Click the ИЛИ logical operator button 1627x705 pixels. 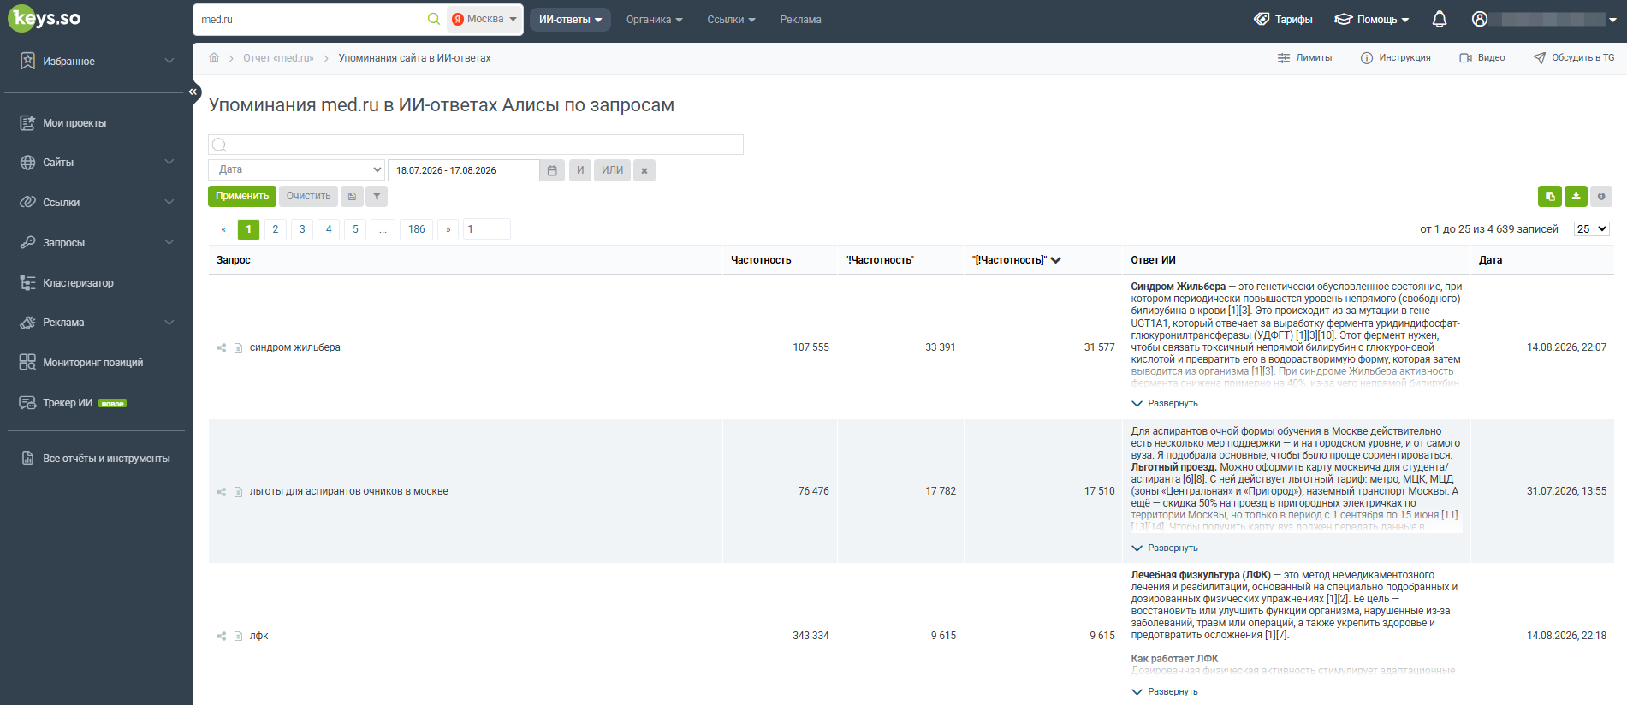pos(612,170)
